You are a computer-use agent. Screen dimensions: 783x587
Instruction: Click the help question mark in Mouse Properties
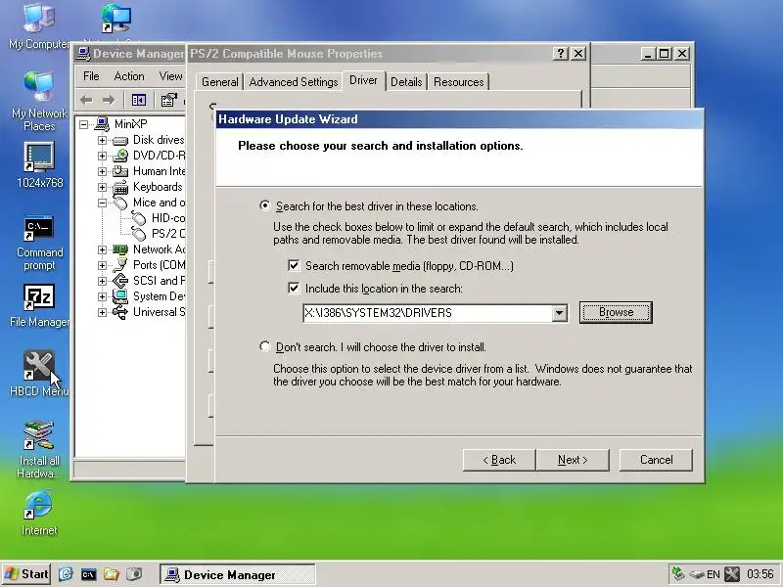(x=560, y=54)
